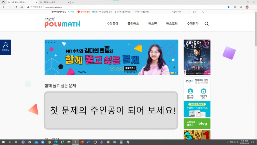Open the 수학동아 블로그 banner

click(x=197, y=123)
